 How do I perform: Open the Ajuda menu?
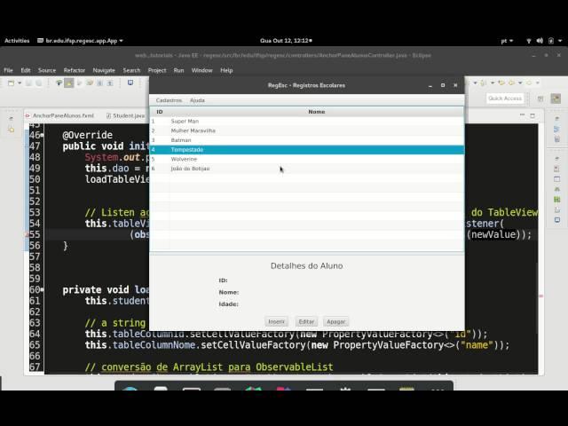pyautogui.click(x=197, y=100)
